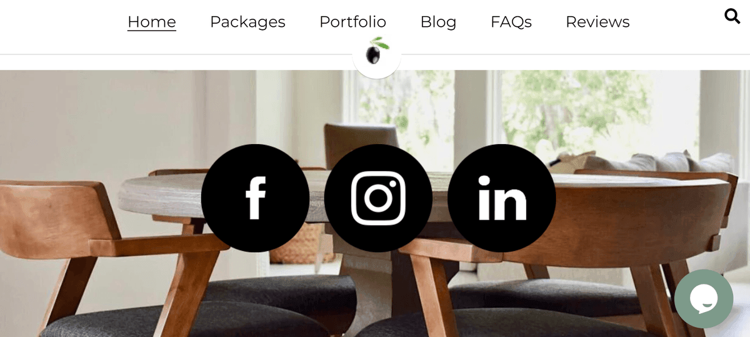Open the Instagram profile icon
750x337 pixels.
[378, 198]
